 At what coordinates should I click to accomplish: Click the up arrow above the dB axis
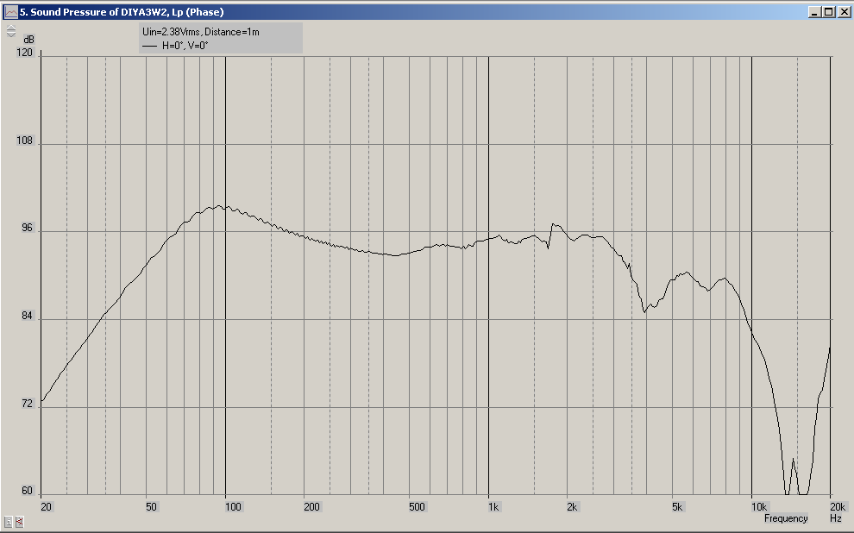tap(11, 28)
